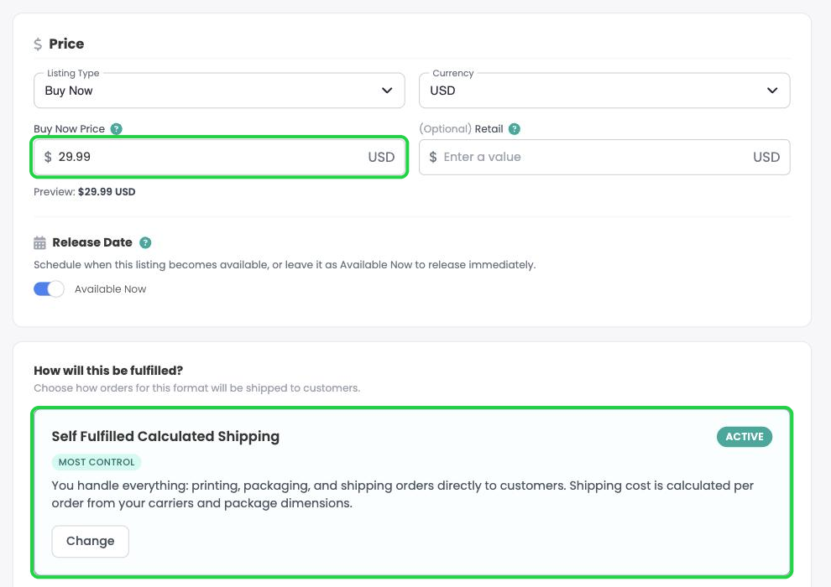This screenshot has width=831, height=587.
Task: Click the Currency chevron arrow
Action: pos(772,91)
